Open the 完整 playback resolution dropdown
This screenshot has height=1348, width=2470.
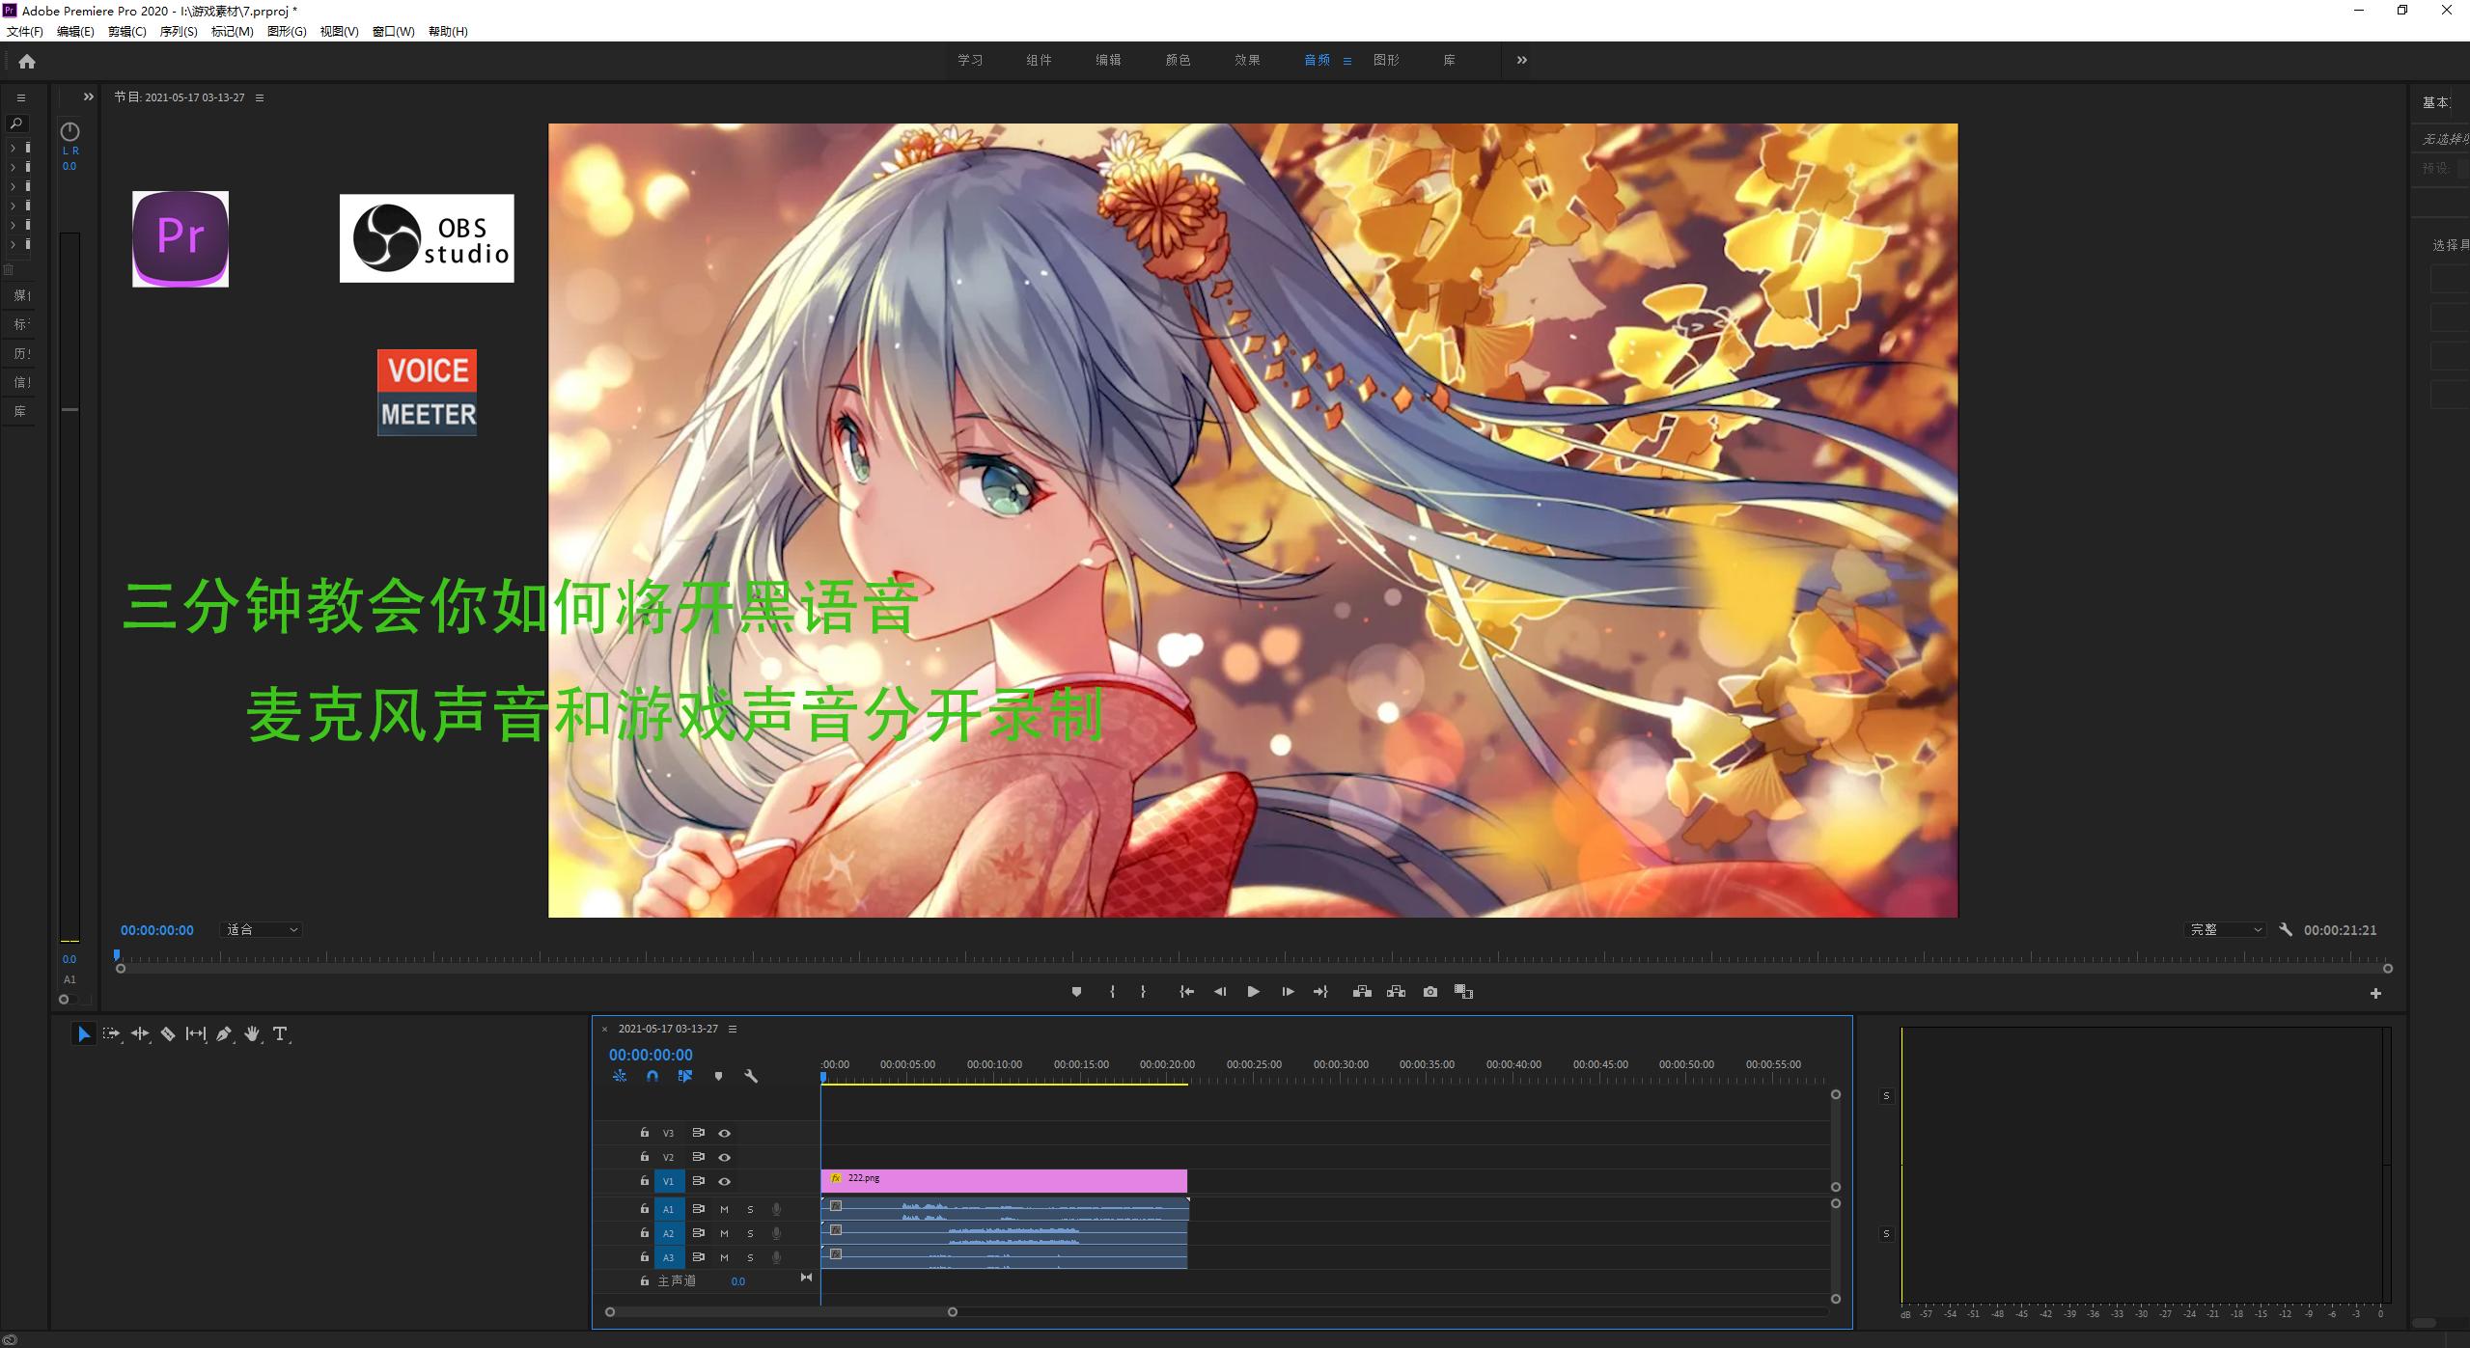click(2225, 929)
